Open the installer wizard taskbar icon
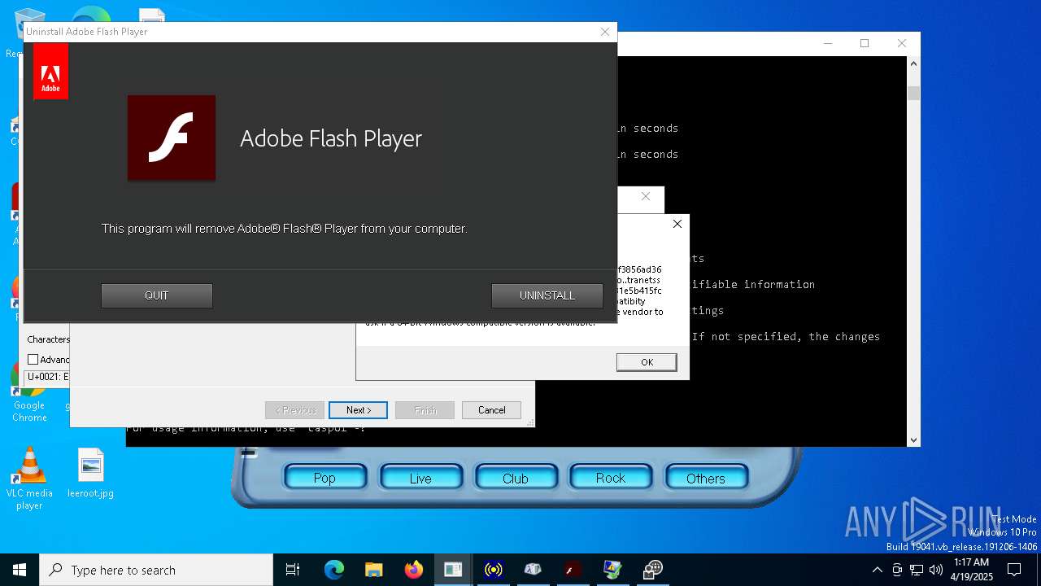 tap(612, 570)
